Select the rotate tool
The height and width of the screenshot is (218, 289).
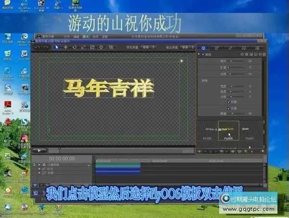coord(75,47)
